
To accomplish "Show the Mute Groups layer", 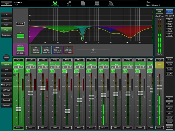I will 6,85.
